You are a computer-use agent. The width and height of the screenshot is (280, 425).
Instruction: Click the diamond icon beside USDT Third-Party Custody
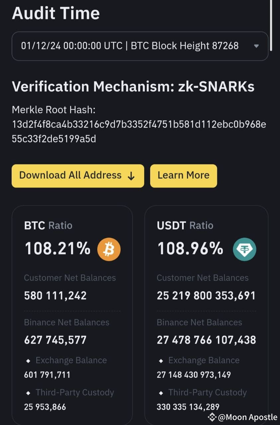161,392
